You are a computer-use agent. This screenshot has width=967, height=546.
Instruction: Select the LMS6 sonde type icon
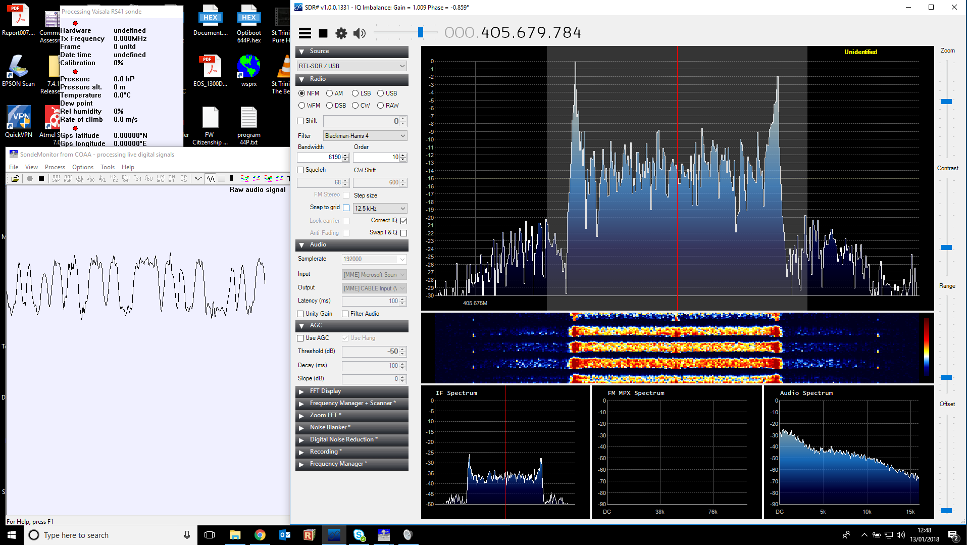161,178
